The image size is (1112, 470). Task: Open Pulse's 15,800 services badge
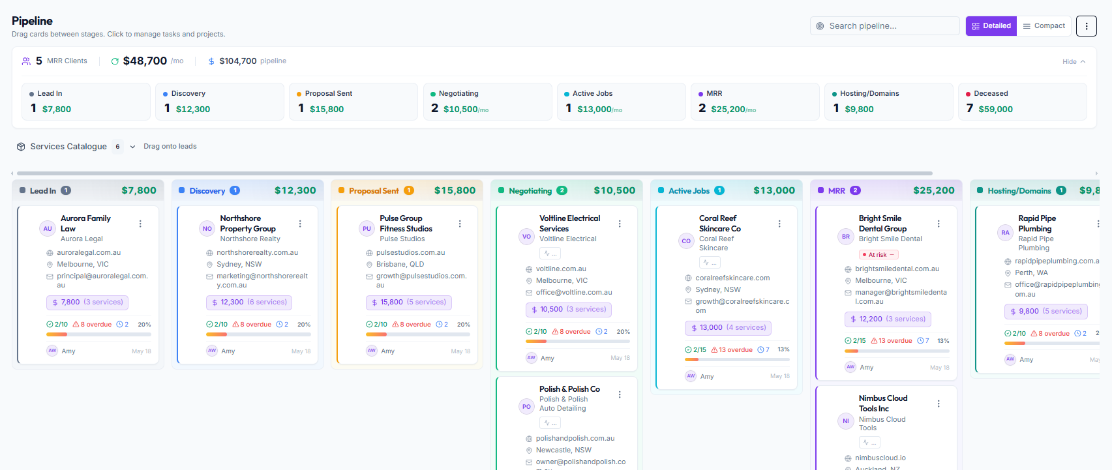click(409, 302)
